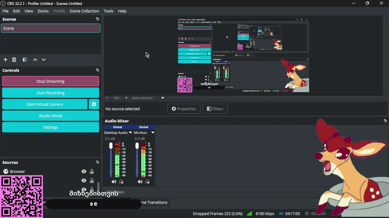Click the Desktop Audio volume fader handle

tap(111, 146)
